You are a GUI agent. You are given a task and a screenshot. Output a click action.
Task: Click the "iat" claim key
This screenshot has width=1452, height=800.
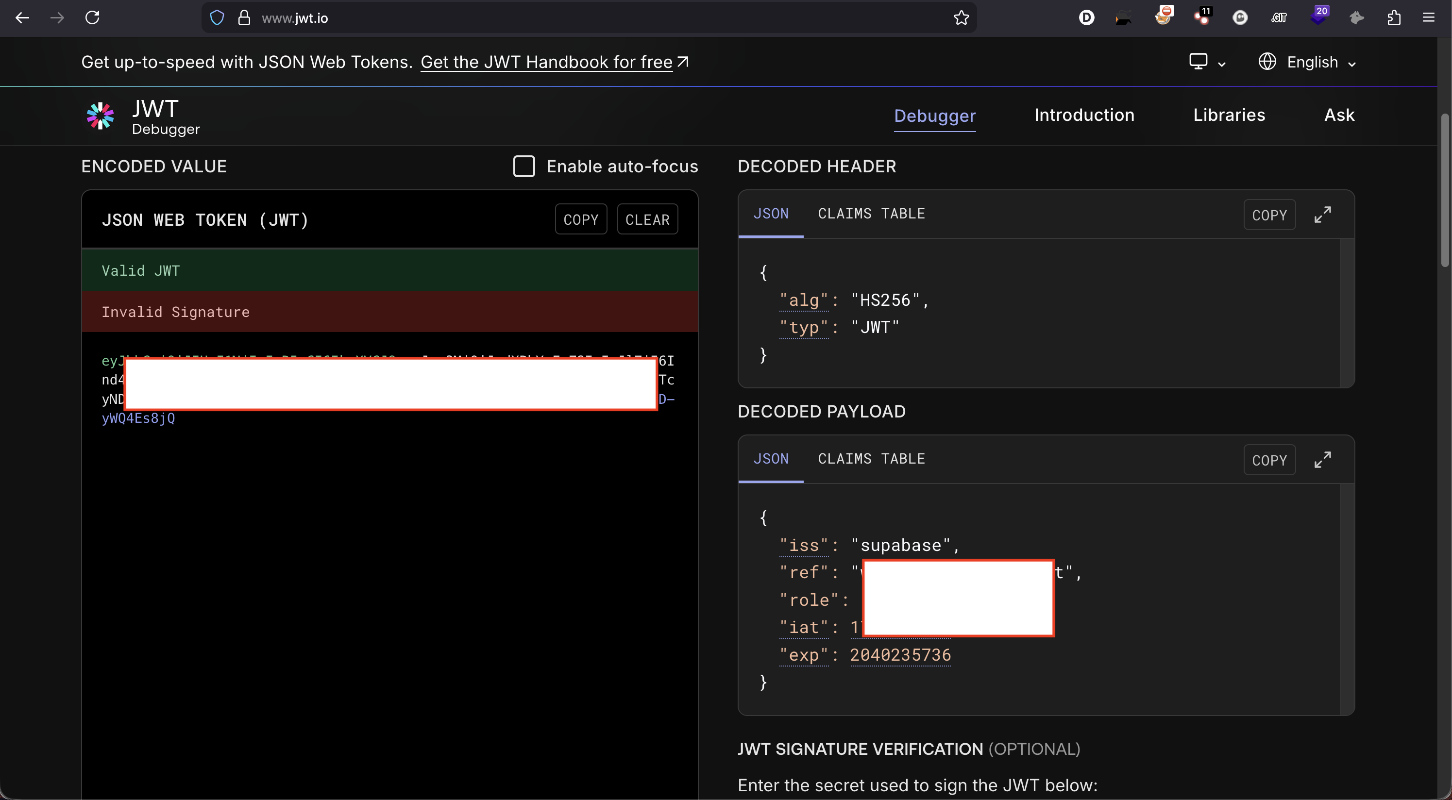coord(804,627)
